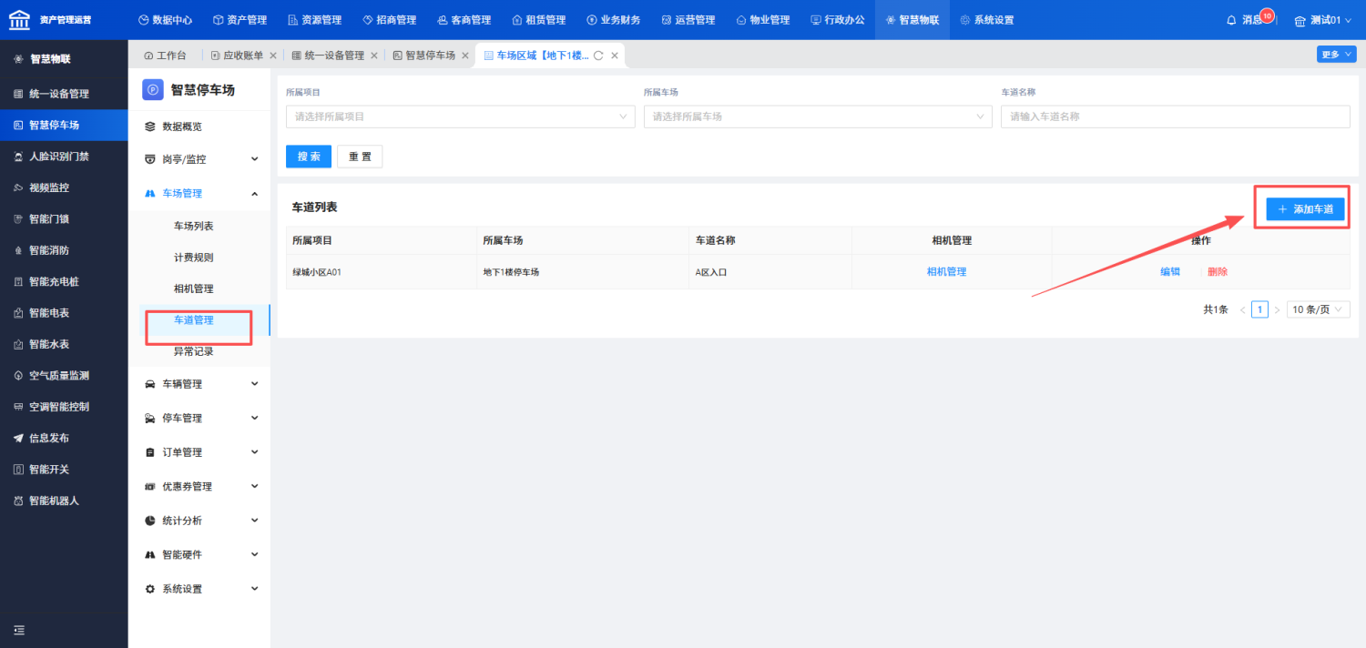Open the 租赁管理 top menu
Screen dimensions: 1366x648
click(539, 20)
